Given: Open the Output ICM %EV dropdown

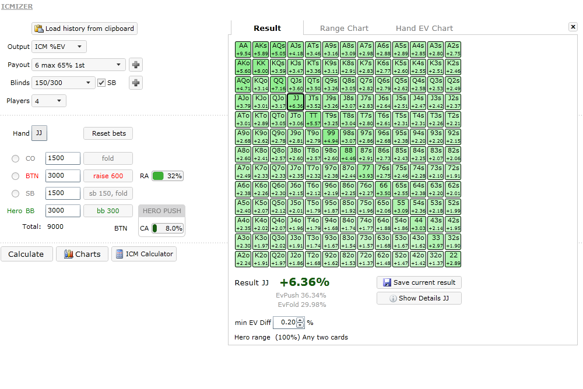Looking at the screenshot, I should pyautogui.click(x=59, y=47).
